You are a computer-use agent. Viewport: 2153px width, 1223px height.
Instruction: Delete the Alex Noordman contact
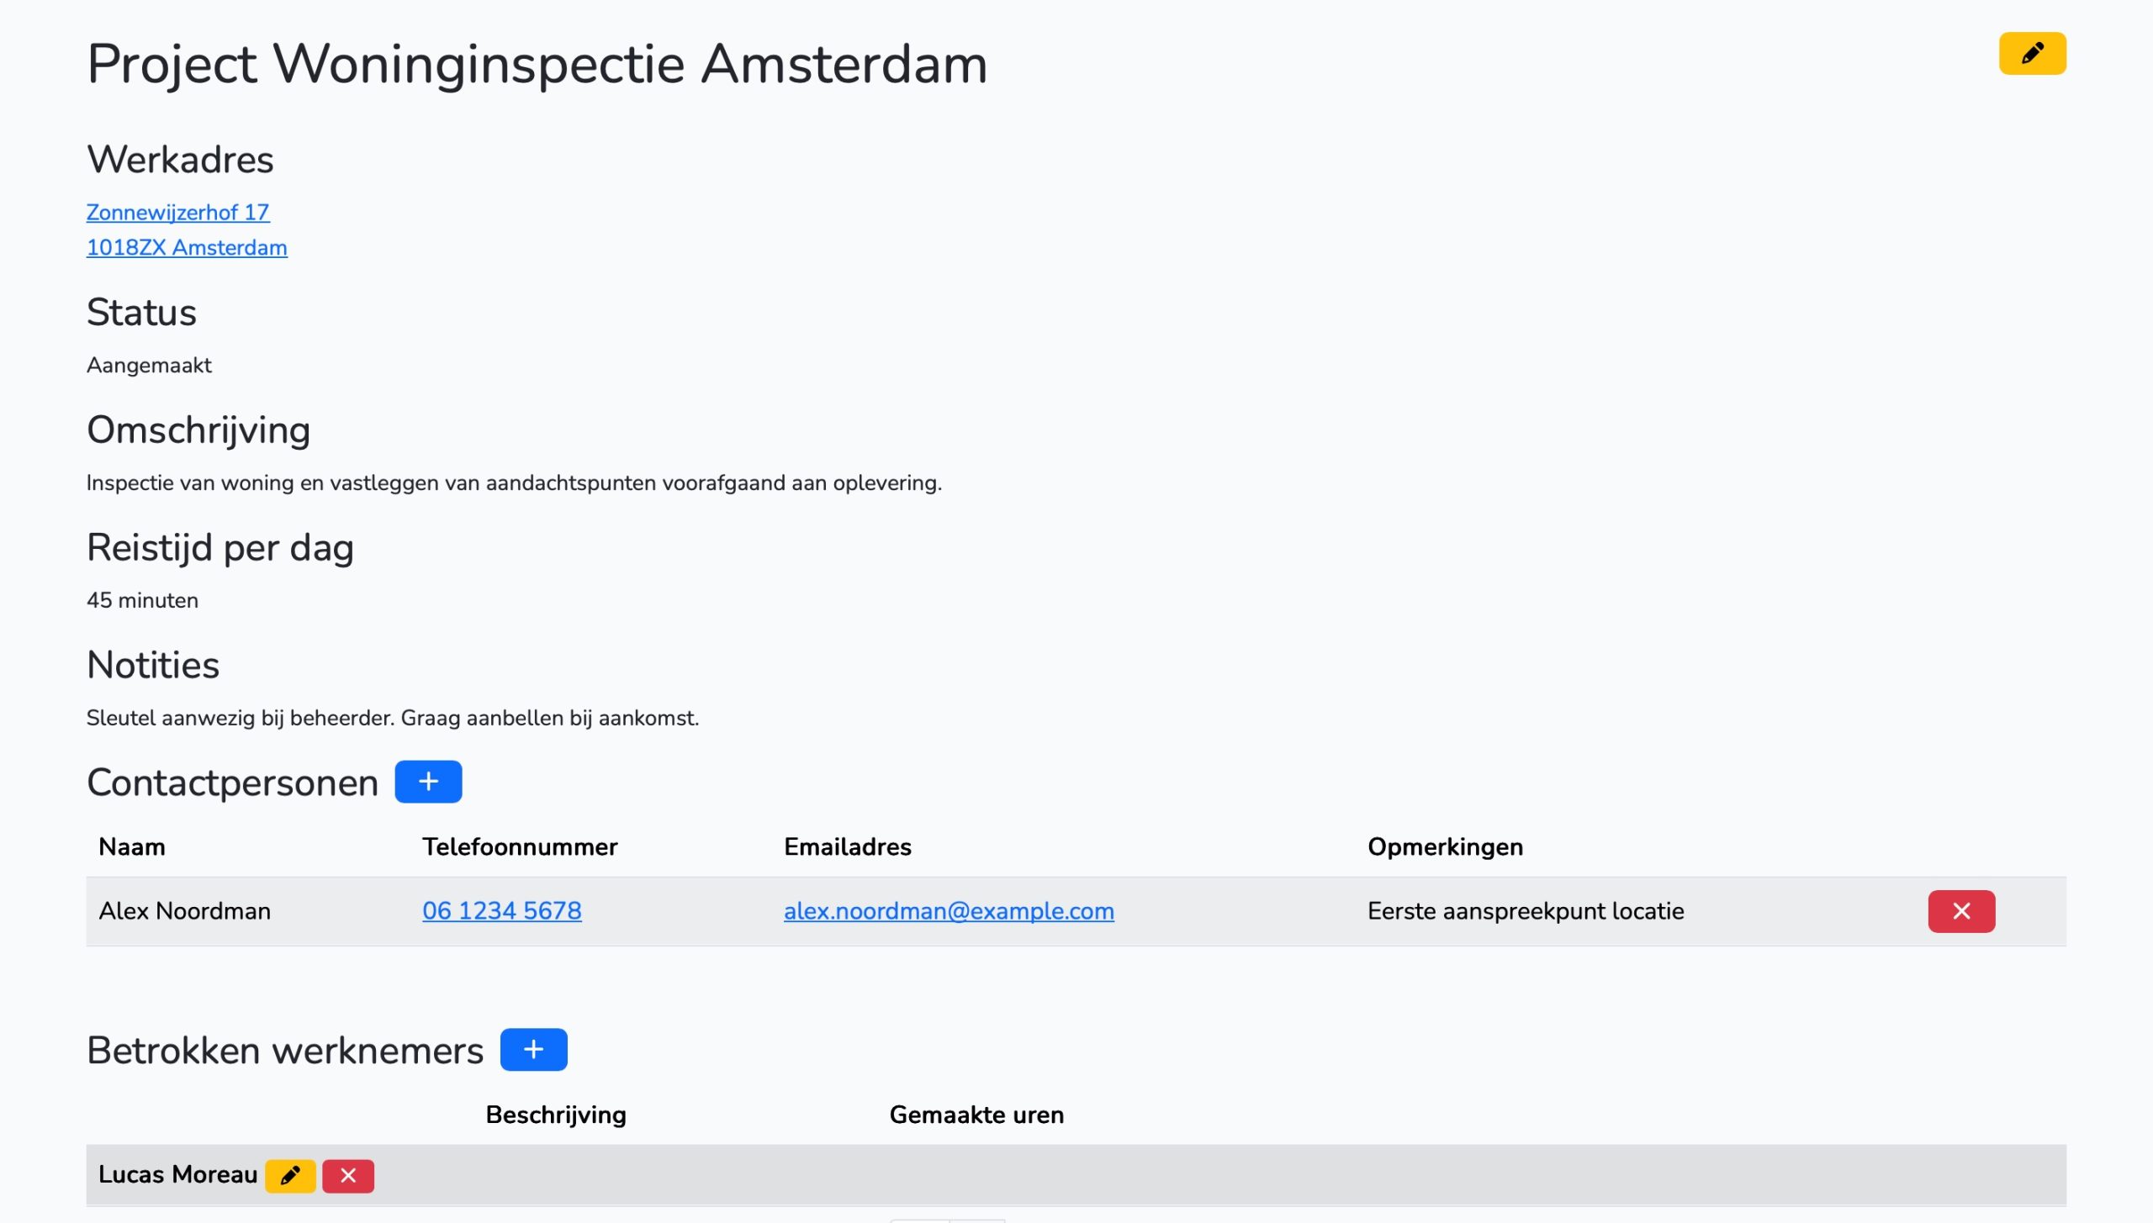coord(1960,911)
